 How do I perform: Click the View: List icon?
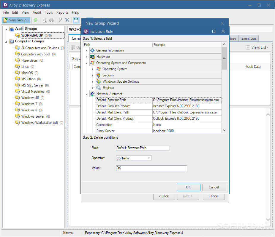248,48
